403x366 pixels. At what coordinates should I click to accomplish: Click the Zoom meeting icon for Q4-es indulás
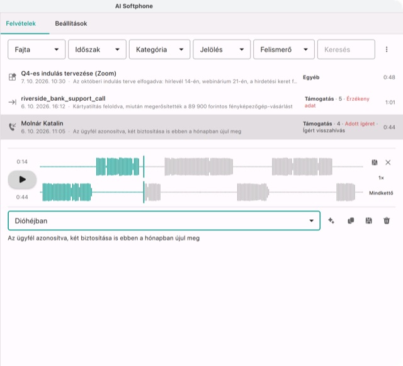(13, 77)
